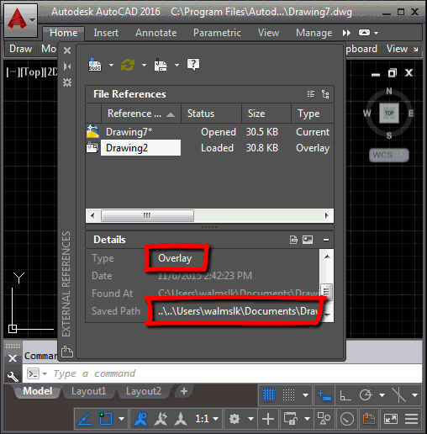Toggle the drawing grid display
427x434 pixels.
click(269, 395)
